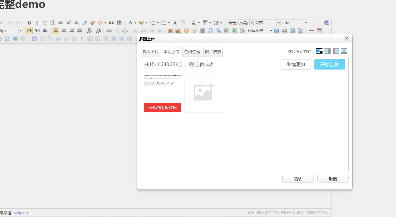
Task: Select the centered image float option
Action: click(344, 51)
